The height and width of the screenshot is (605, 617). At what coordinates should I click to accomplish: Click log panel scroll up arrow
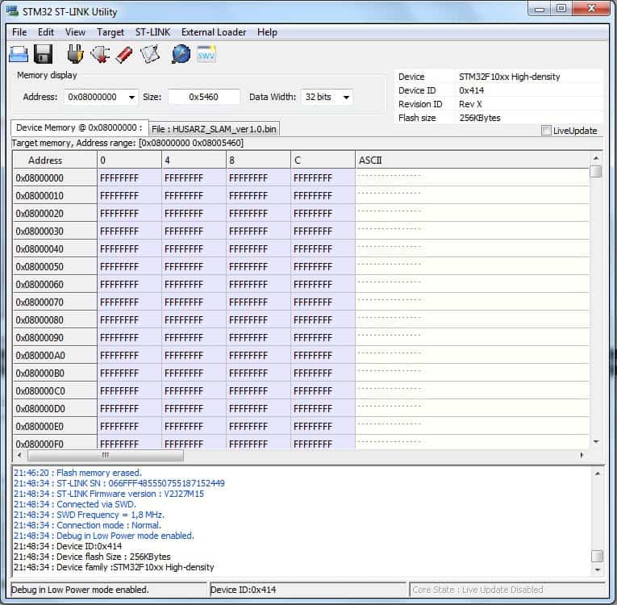click(597, 474)
